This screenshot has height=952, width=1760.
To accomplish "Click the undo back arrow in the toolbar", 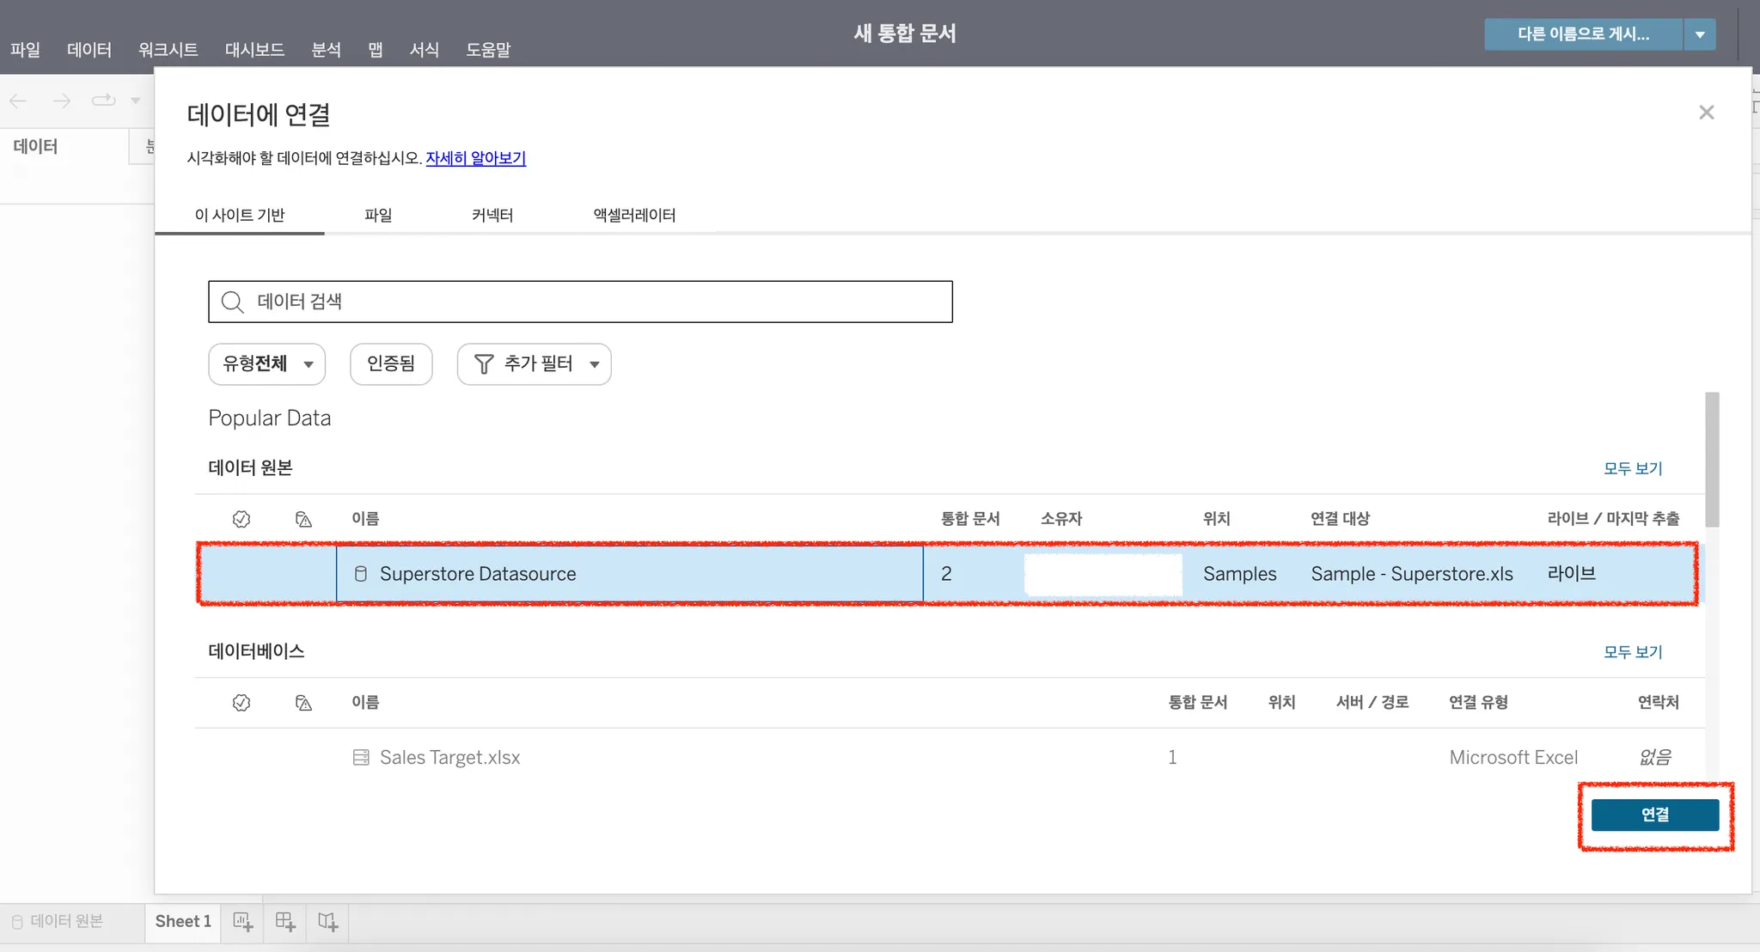I will pos(18,101).
